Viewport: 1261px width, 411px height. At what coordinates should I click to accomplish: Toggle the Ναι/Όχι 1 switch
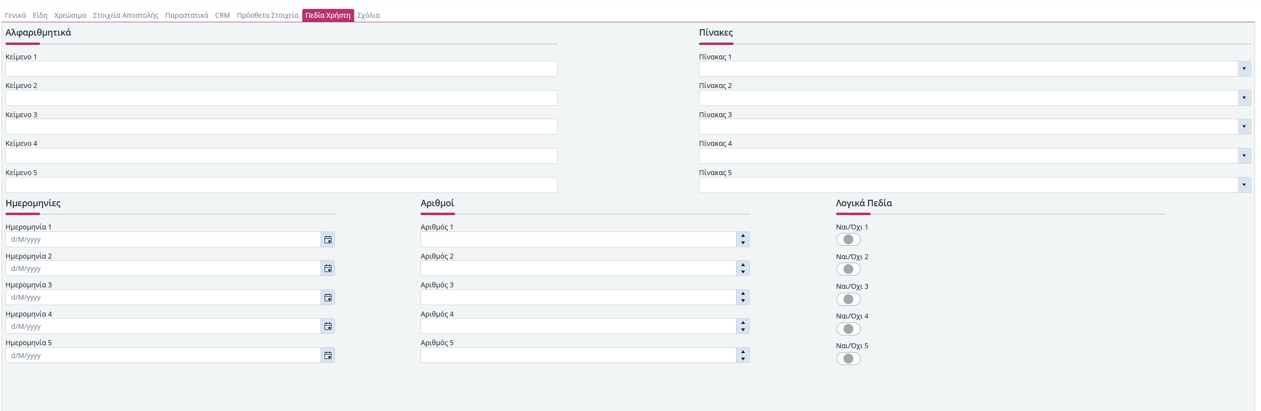tap(848, 240)
